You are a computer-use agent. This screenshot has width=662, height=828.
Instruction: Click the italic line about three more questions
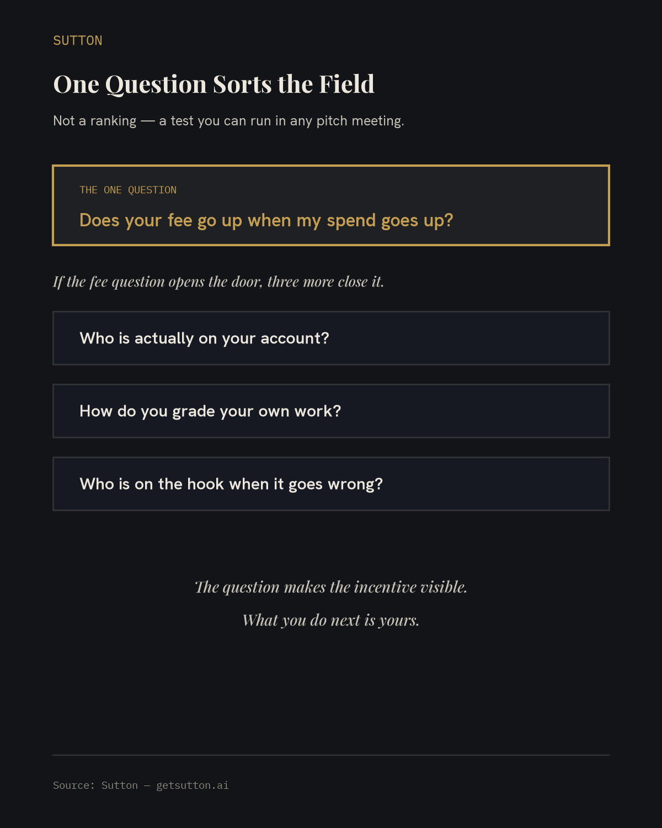coord(218,282)
